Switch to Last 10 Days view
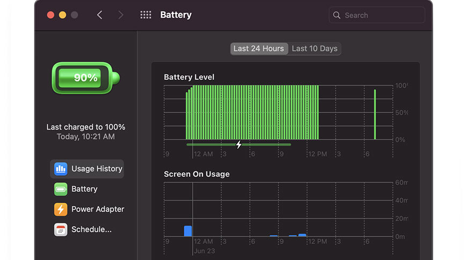 tap(315, 49)
